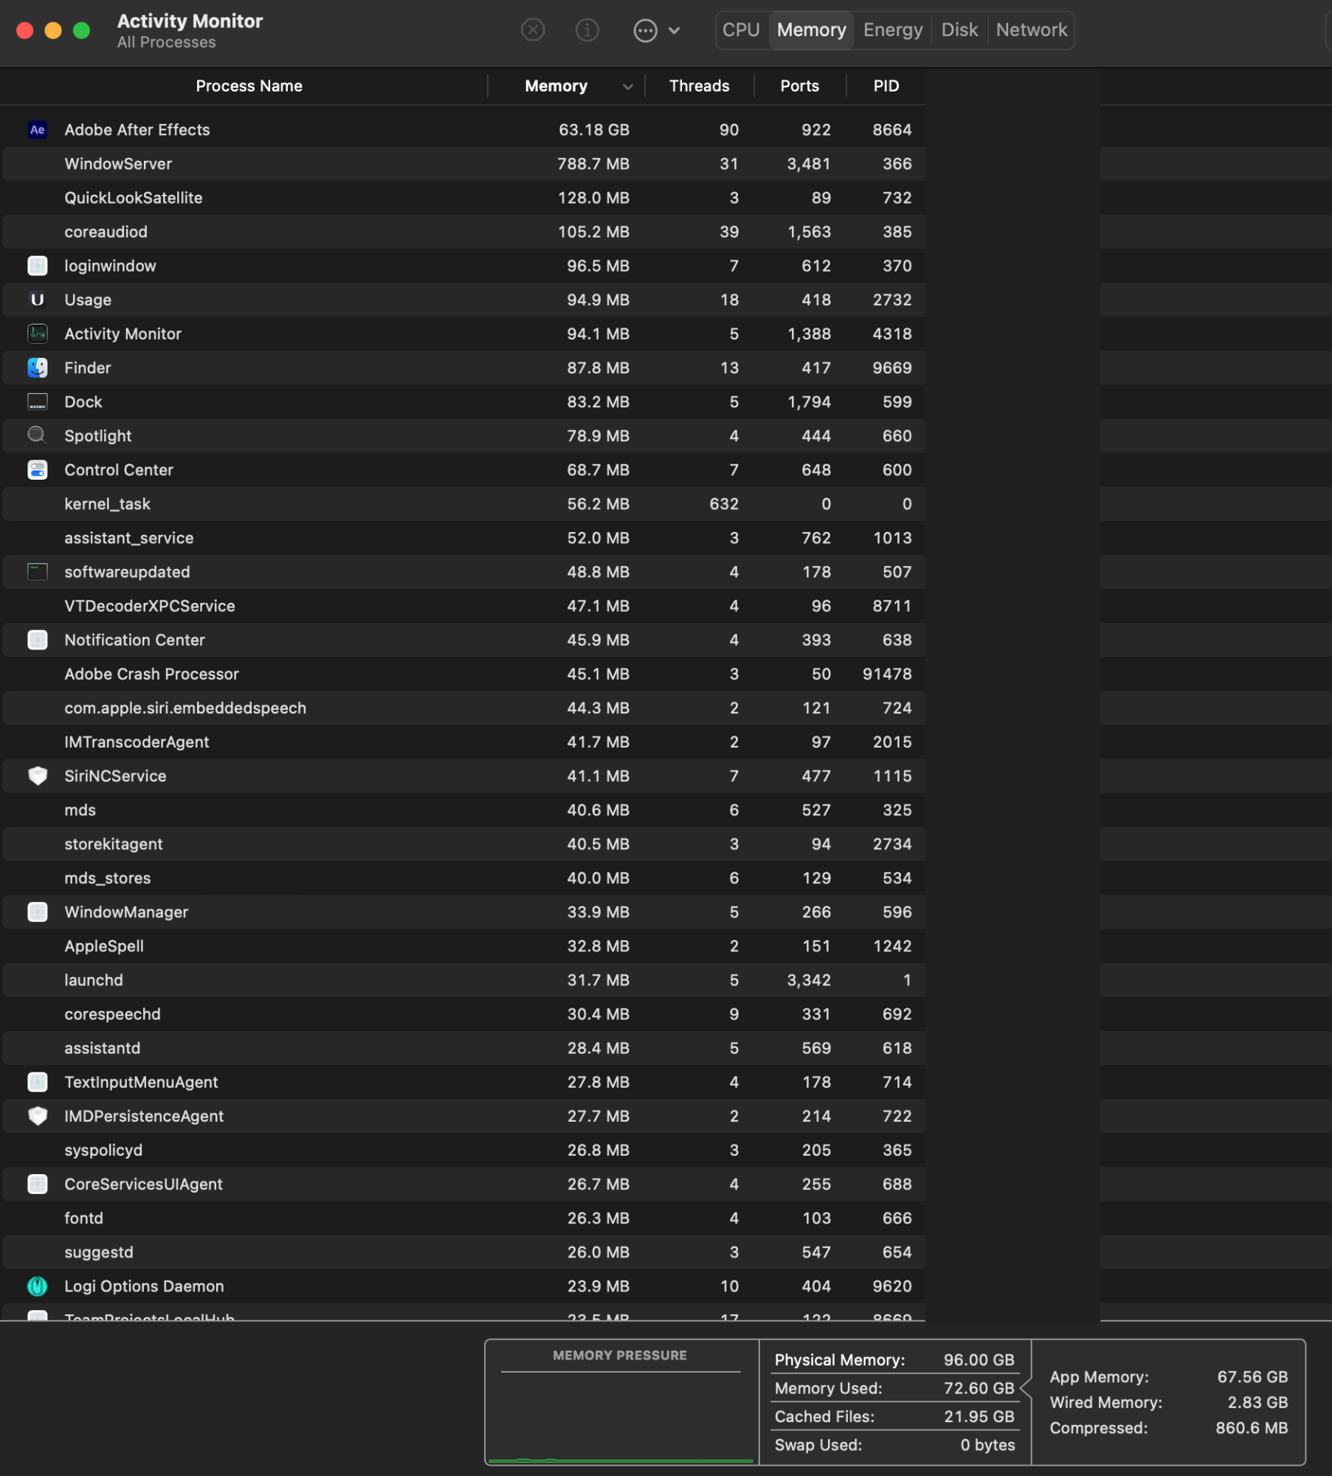Screen dimensions: 1332x1476
Task: Select the fontd process row
Action: click(463, 1218)
